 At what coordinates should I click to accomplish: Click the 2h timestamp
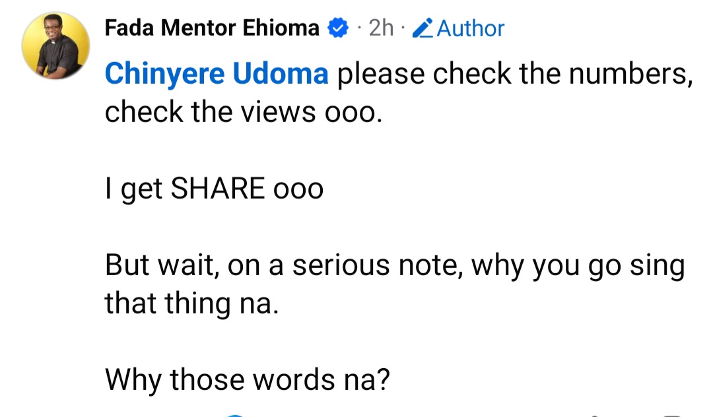pos(381,28)
